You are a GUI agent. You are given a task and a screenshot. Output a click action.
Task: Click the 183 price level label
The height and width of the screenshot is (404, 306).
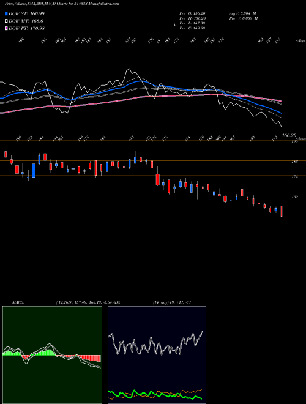(295, 162)
